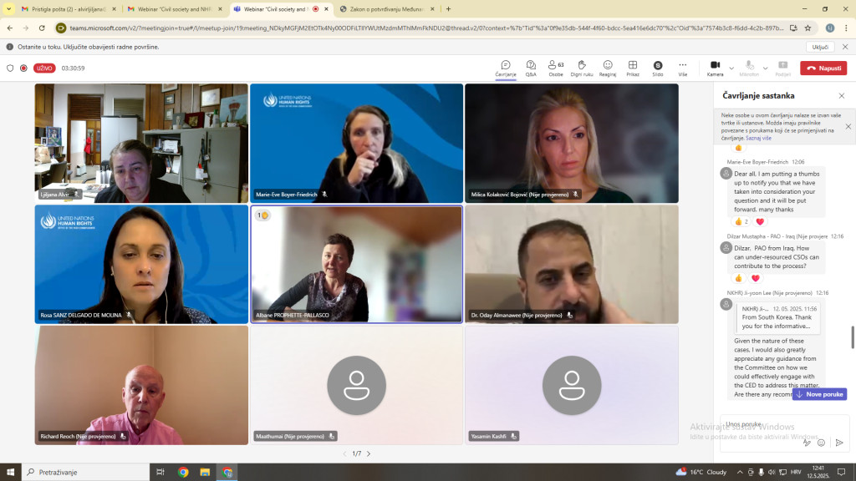Toggle heart reaction on Dilzar's message
Image resolution: width=856 pixels, height=481 pixels.
(755, 278)
